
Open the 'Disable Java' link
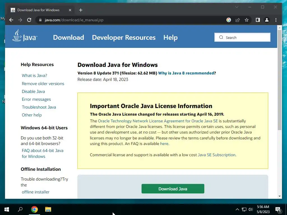coord(33,92)
